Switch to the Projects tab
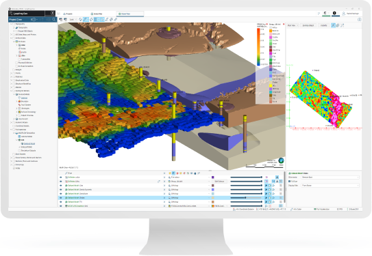The image size is (372, 256). click(x=68, y=14)
